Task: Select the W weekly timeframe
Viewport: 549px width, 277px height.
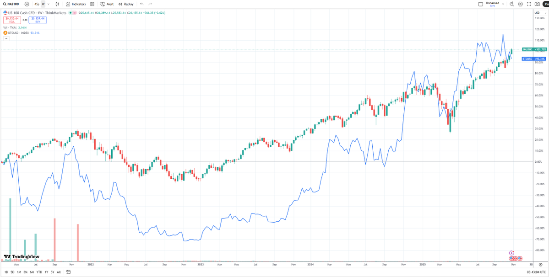Action: tap(43, 4)
